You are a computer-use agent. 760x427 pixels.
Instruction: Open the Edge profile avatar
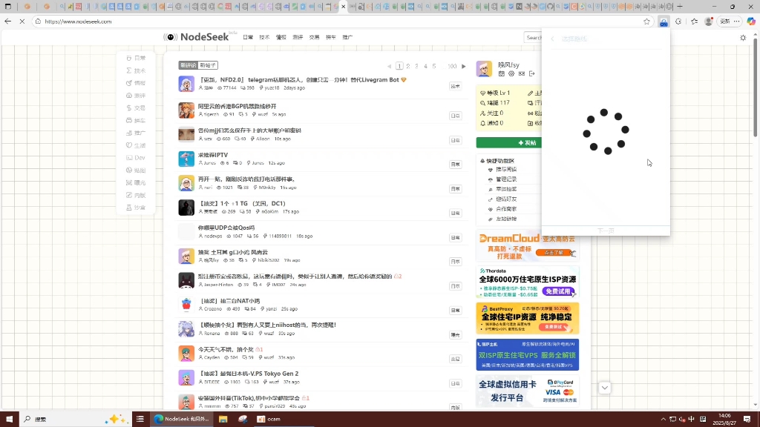[x=709, y=21]
